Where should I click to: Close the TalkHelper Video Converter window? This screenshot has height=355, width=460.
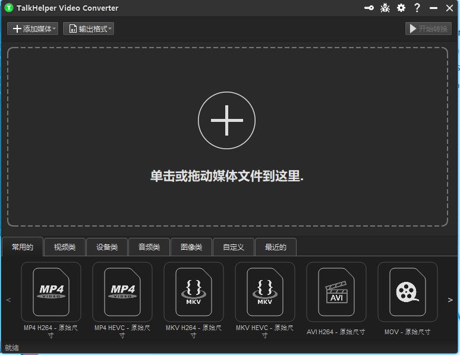coord(449,8)
